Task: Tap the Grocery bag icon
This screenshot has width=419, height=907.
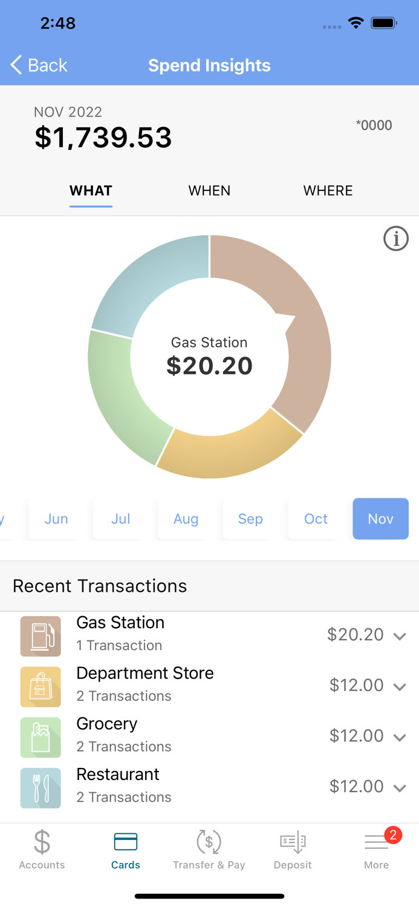Action: (x=41, y=737)
